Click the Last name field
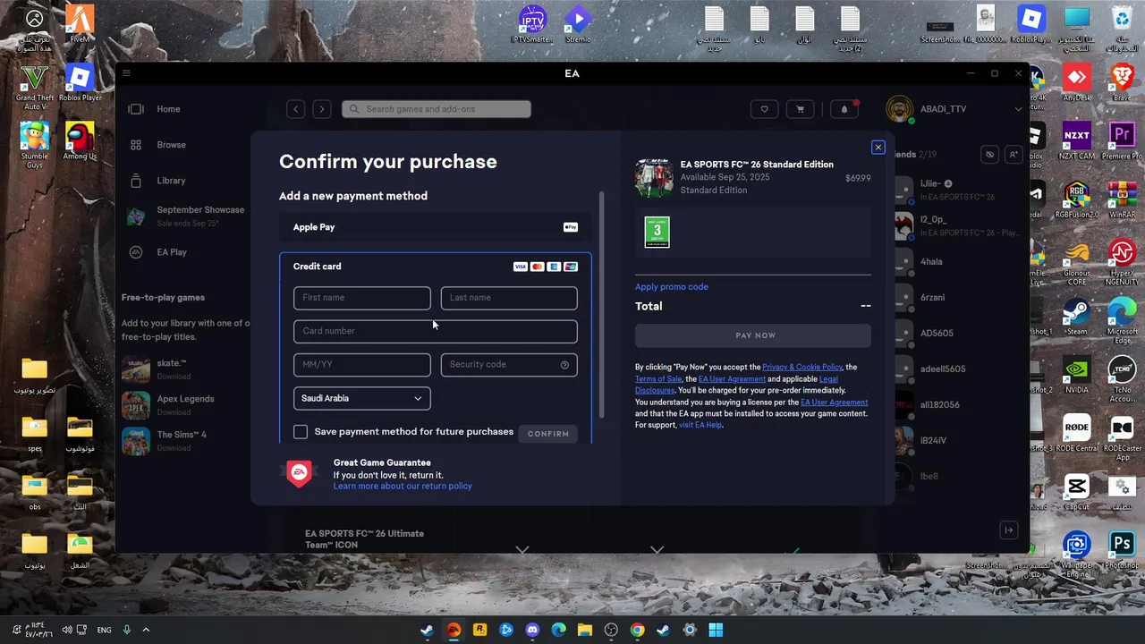 [509, 298]
